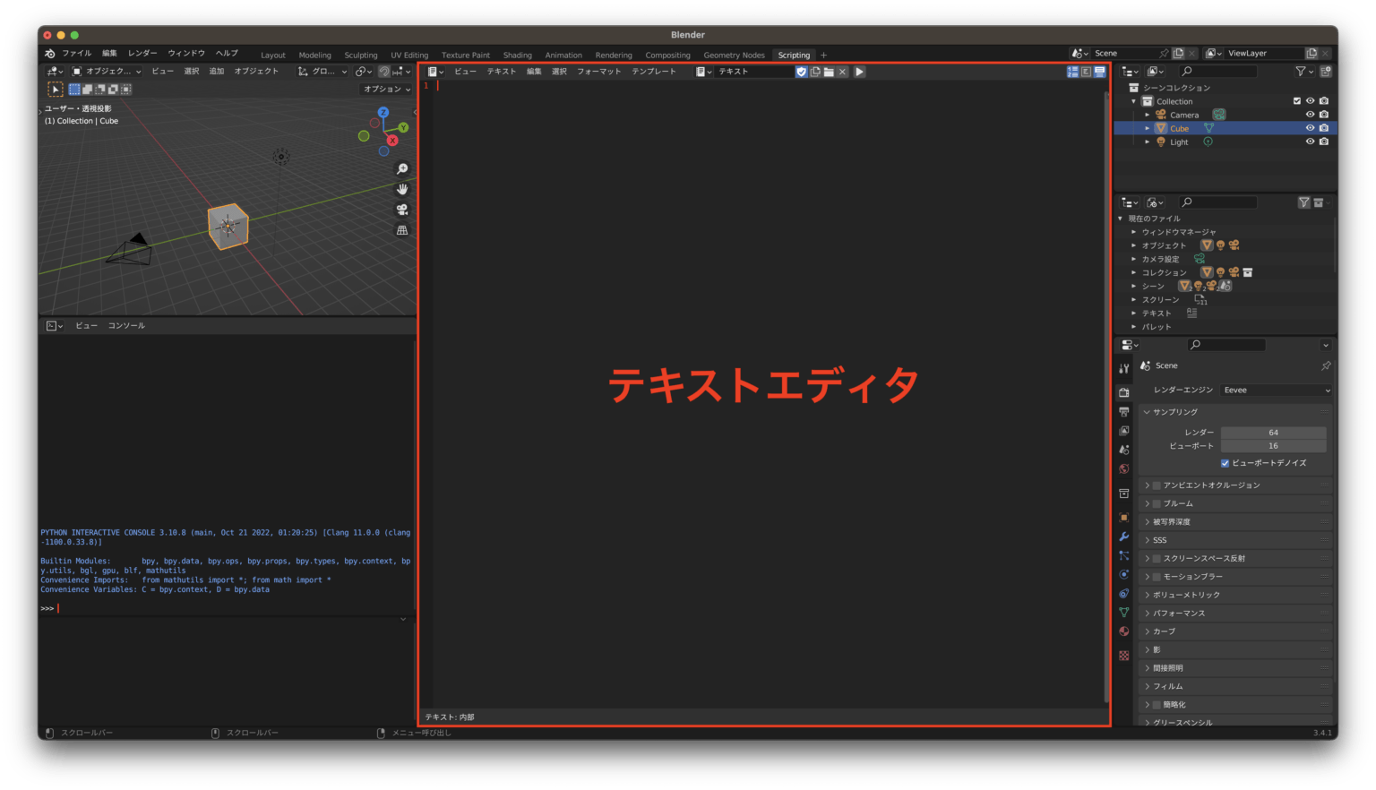Toggle line numbers display in text editor
This screenshot has height=790, width=1376.
click(1073, 72)
